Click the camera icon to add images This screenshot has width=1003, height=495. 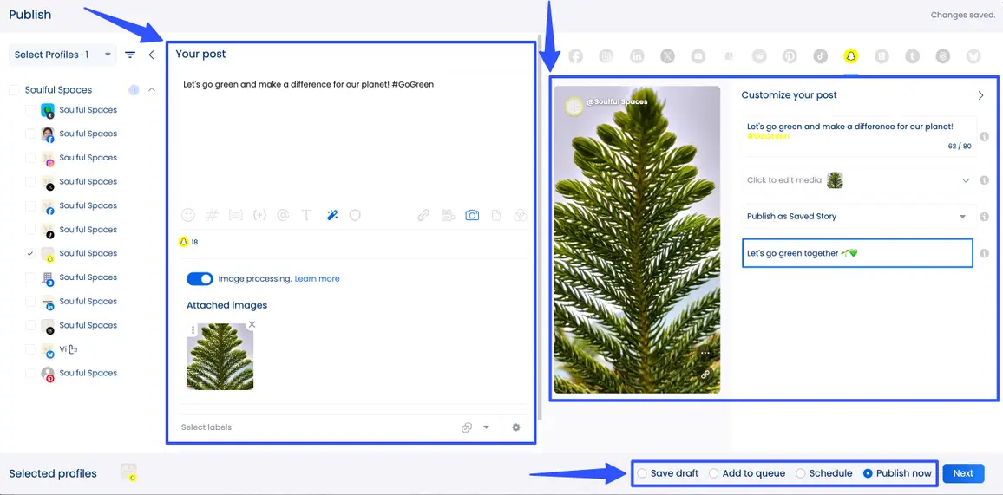pyautogui.click(x=472, y=216)
